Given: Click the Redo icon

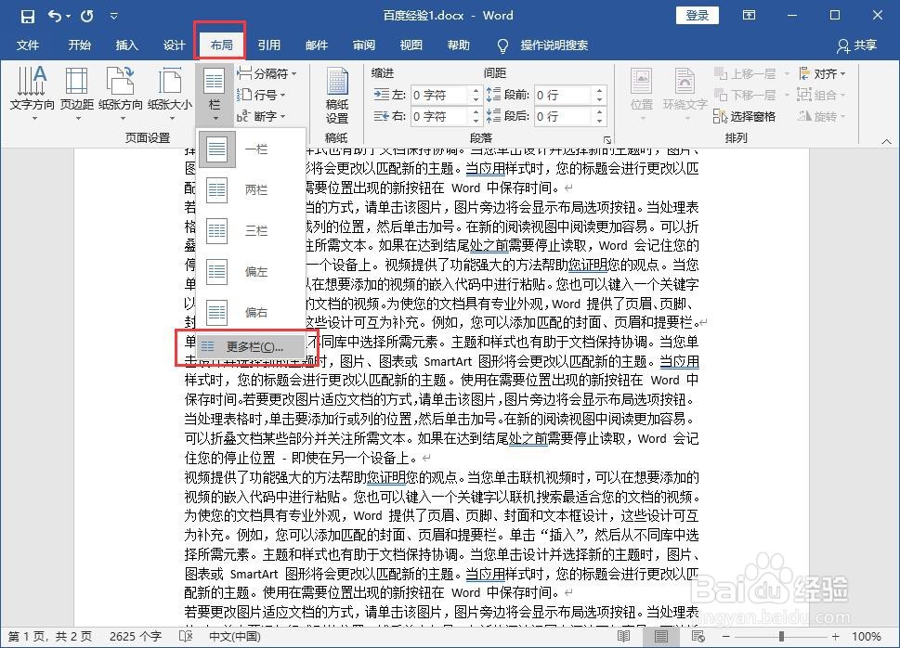Looking at the screenshot, I should [x=86, y=16].
